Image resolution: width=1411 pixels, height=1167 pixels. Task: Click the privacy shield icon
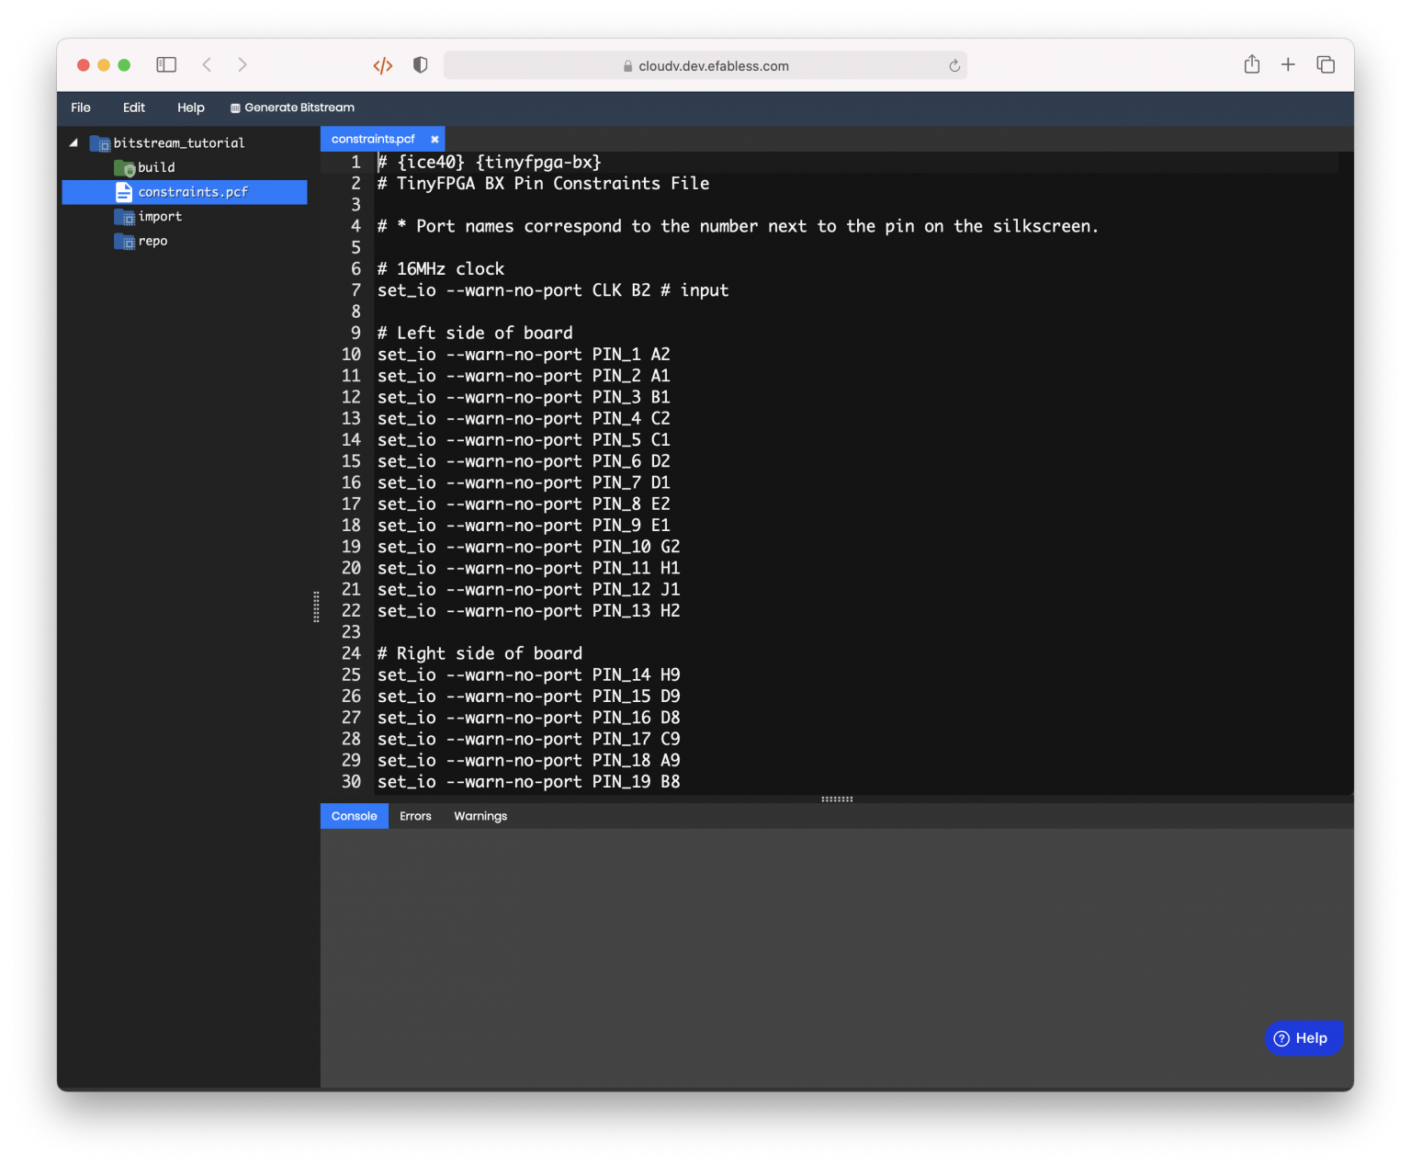[x=421, y=65]
